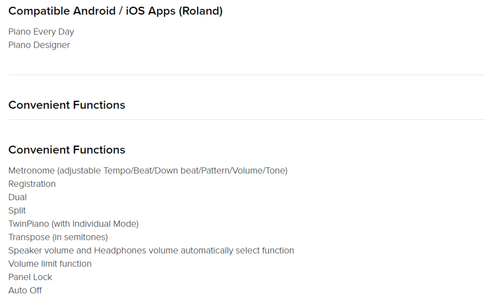This screenshot has height=308, width=485.
Task: Click the Metronome adjustable Tempo line
Action: click(148, 171)
